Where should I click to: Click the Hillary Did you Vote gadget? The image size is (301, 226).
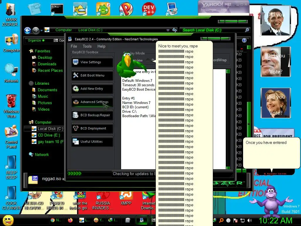[x=276, y=103]
